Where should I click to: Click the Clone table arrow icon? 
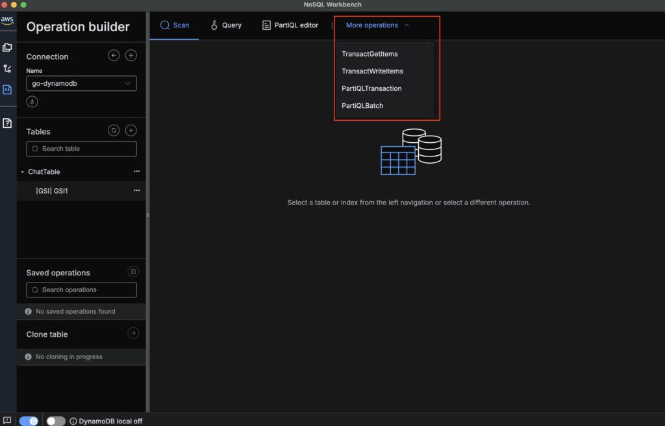click(132, 333)
